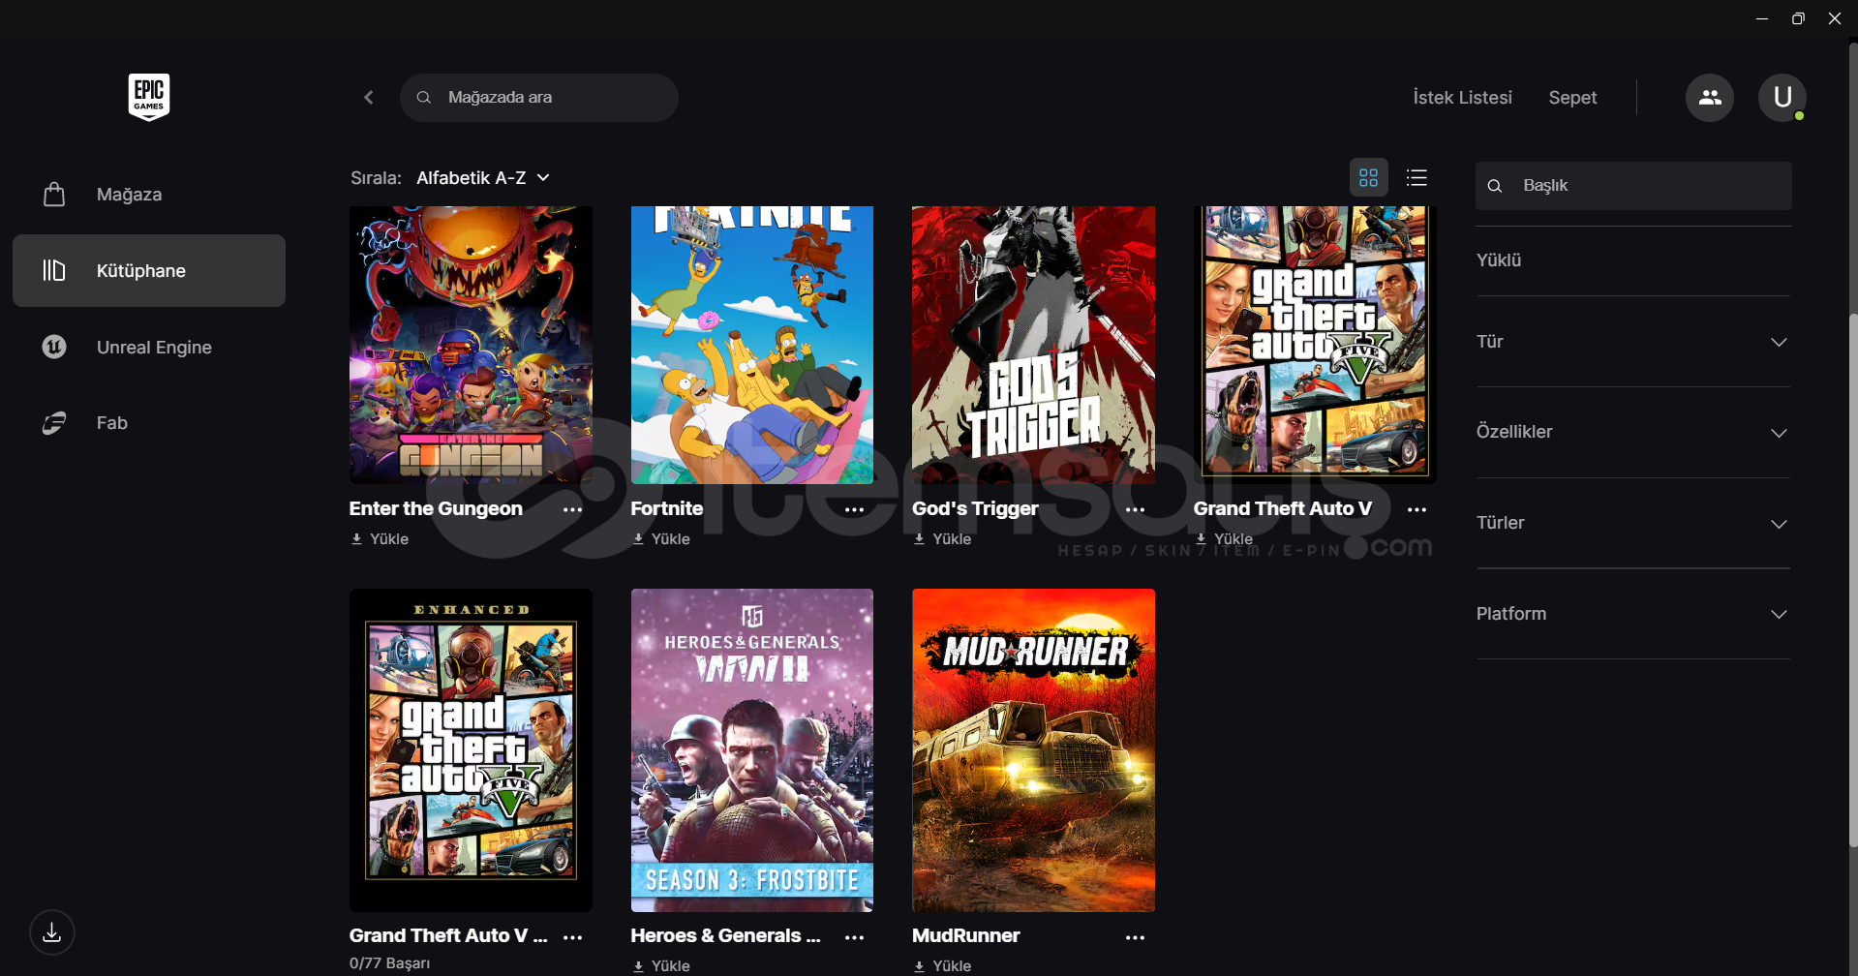Click the 0/77 Başarı achievements text
This screenshot has width=1858, height=976.
click(x=389, y=963)
